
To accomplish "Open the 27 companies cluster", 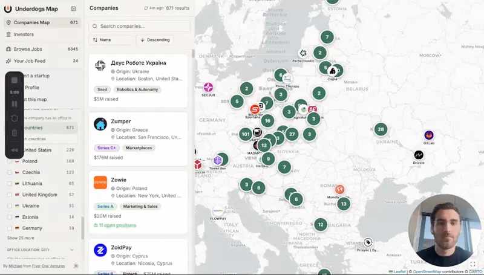I will coord(292,134).
